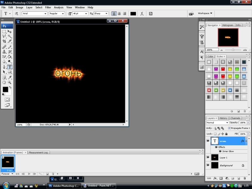Screen dimensions: 252x189
Task: Activate the Zoom tool in toolbox
Action: click(x=10, y=82)
